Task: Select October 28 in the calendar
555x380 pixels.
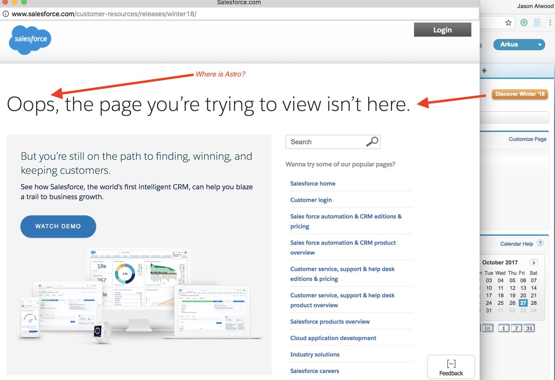Action: (x=534, y=303)
